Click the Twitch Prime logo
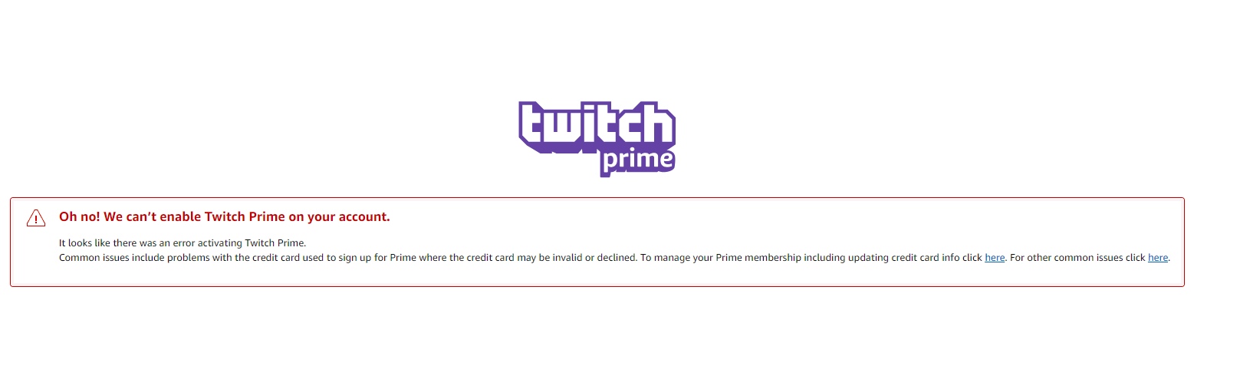Screen dimensions: 1240x376 pyautogui.click(x=597, y=138)
